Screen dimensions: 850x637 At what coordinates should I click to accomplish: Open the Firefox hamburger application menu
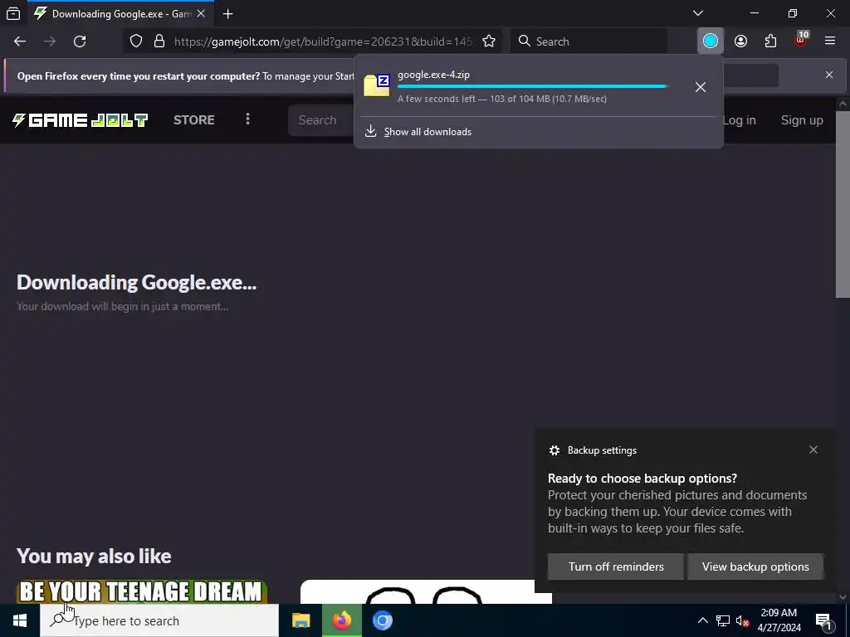[x=830, y=41]
